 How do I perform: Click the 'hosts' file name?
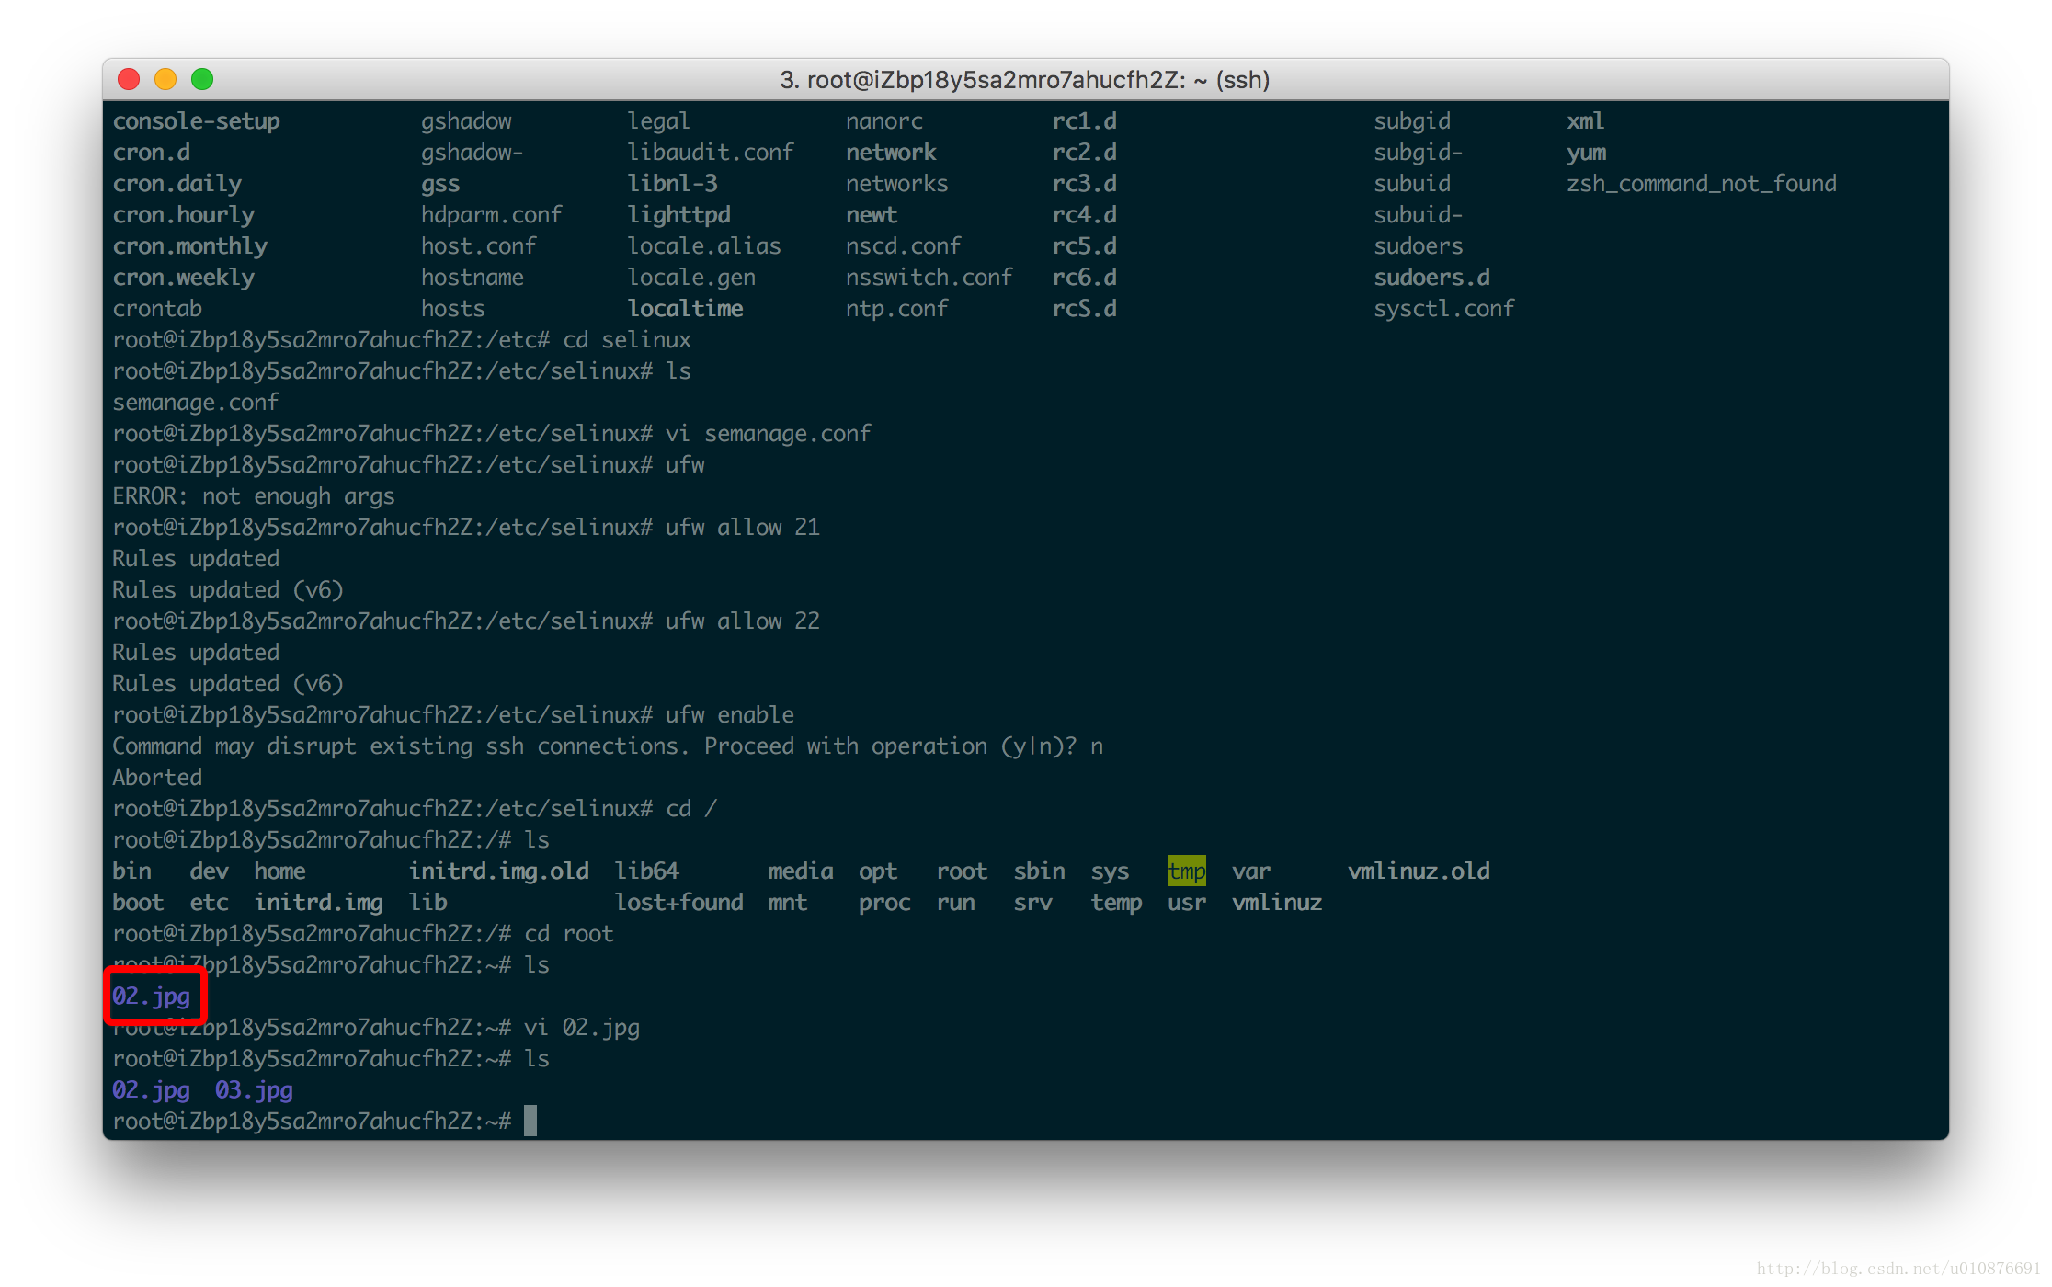tap(453, 309)
